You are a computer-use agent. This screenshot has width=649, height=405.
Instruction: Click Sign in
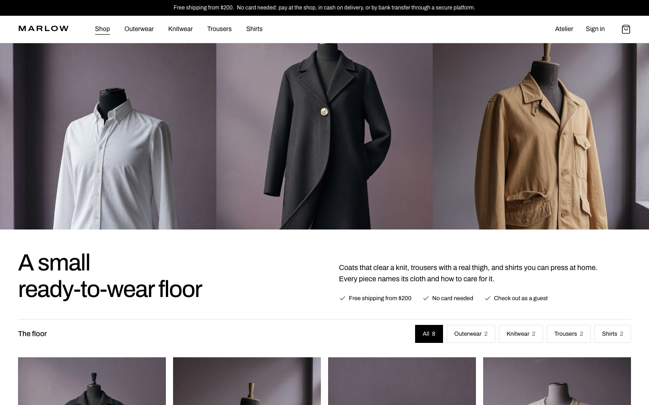coord(595,29)
